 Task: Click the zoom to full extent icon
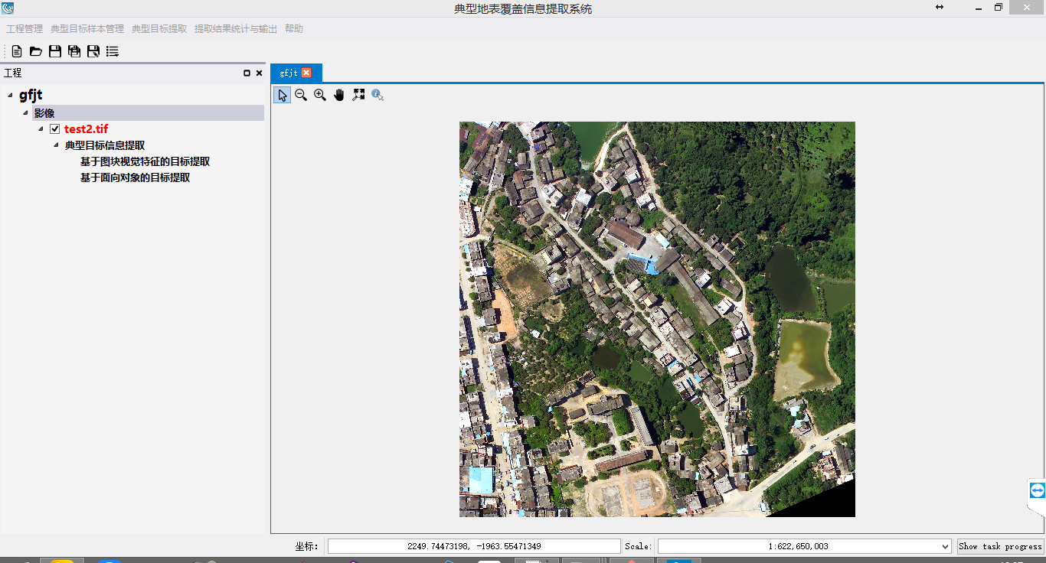(358, 95)
